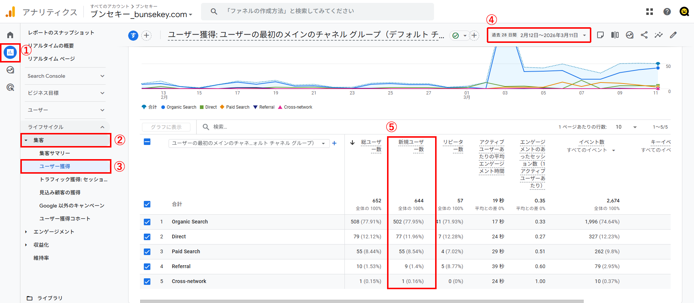Open the Insights icon in toolbar

pyautogui.click(x=630, y=35)
